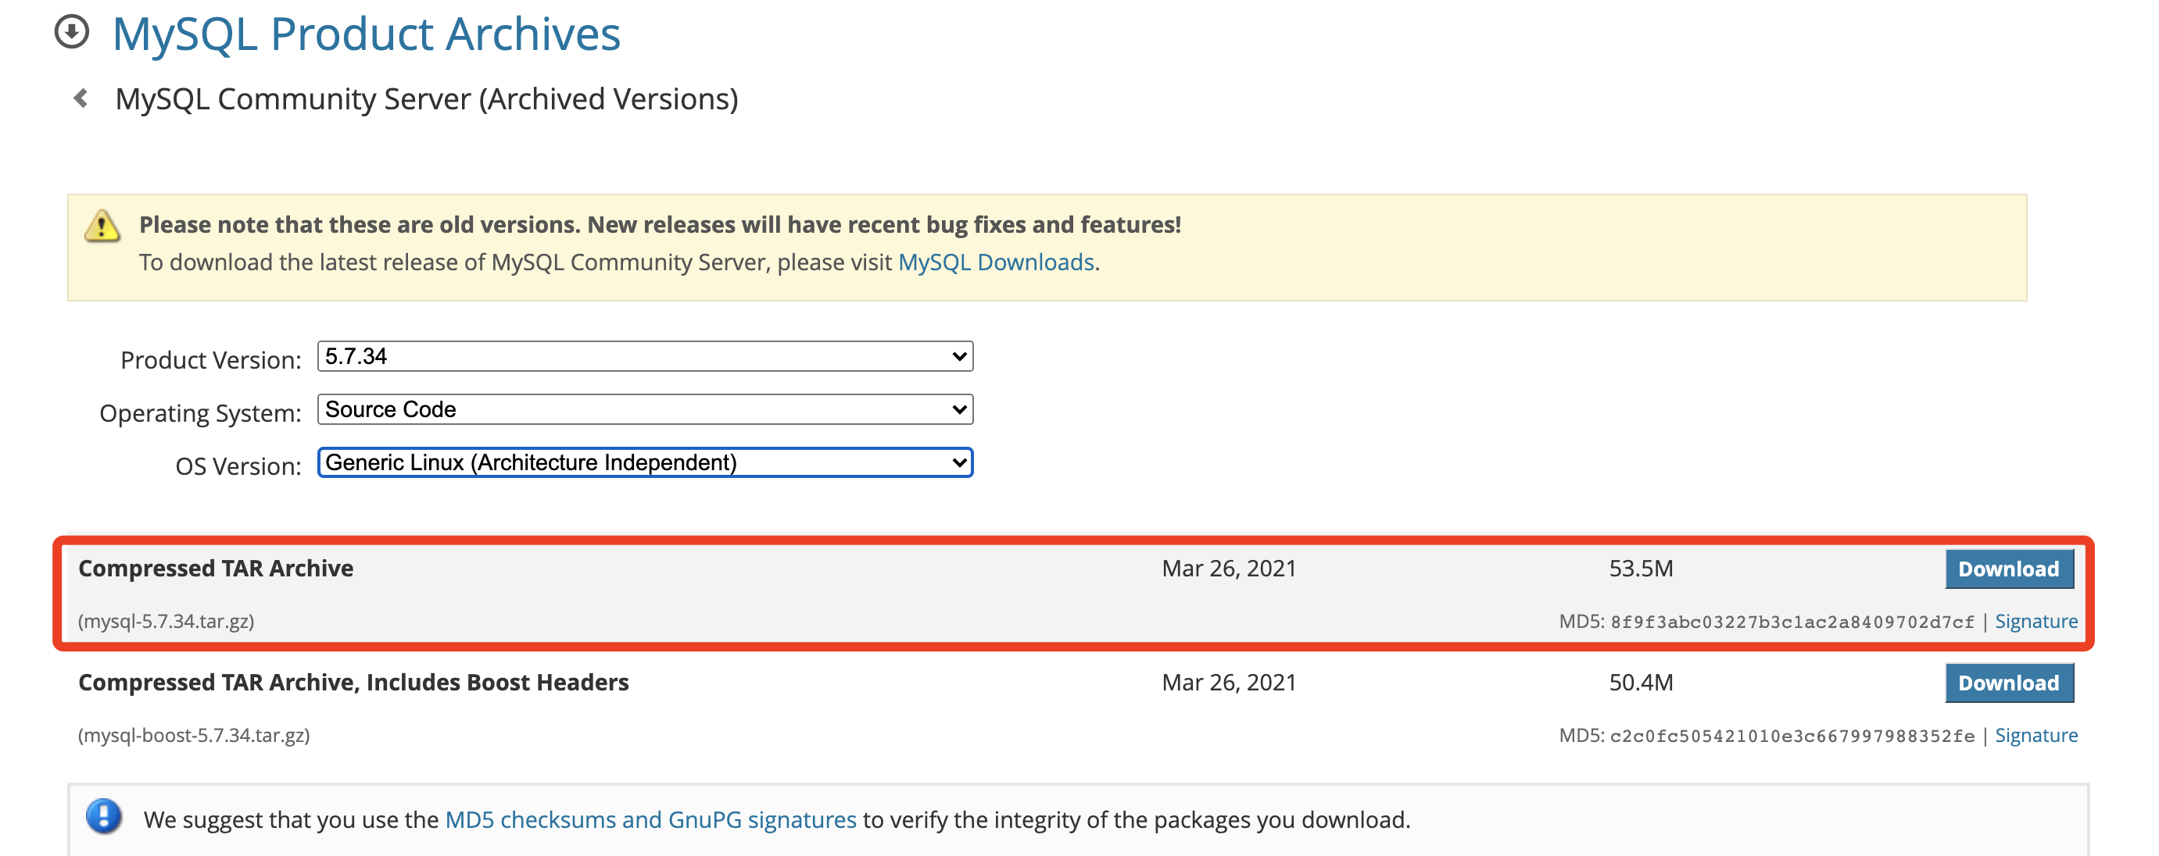Download the mysql-5.7.34.tar.gz archive

point(2008,569)
